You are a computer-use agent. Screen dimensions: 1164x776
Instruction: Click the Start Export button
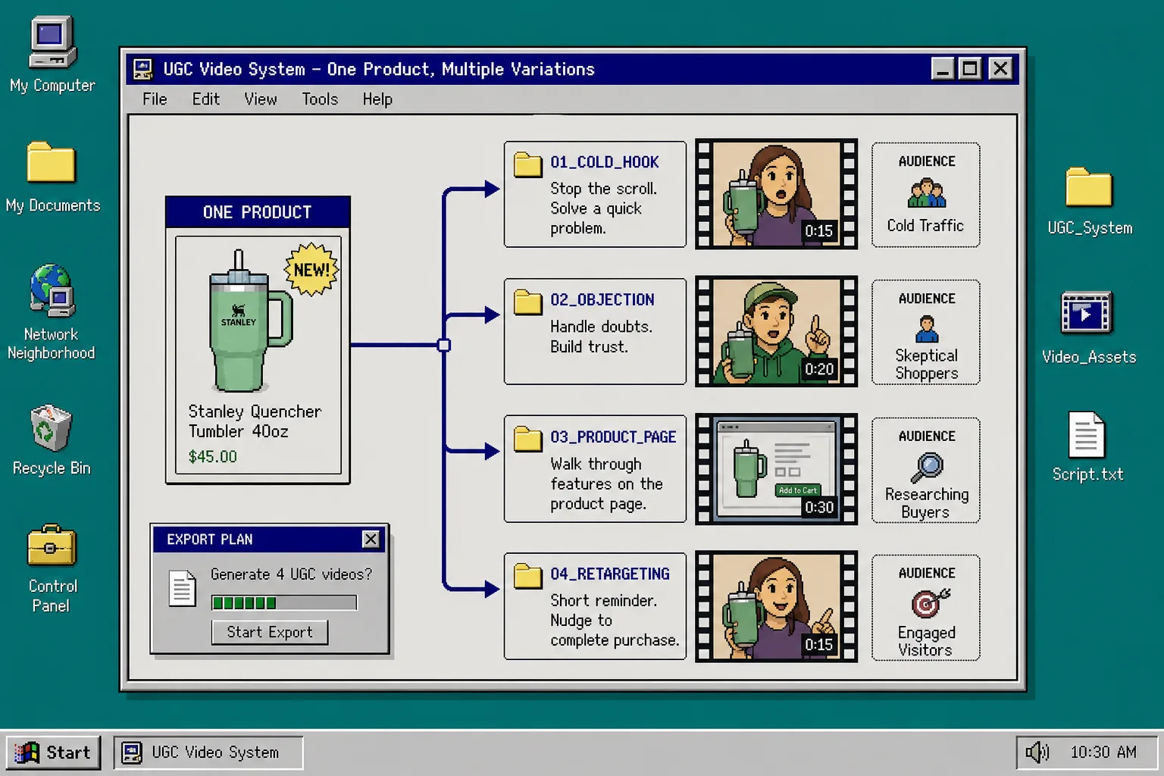pyautogui.click(x=270, y=632)
